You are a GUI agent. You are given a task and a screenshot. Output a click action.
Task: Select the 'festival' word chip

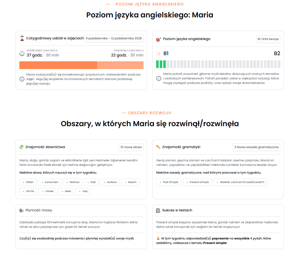click(x=73, y=182)
